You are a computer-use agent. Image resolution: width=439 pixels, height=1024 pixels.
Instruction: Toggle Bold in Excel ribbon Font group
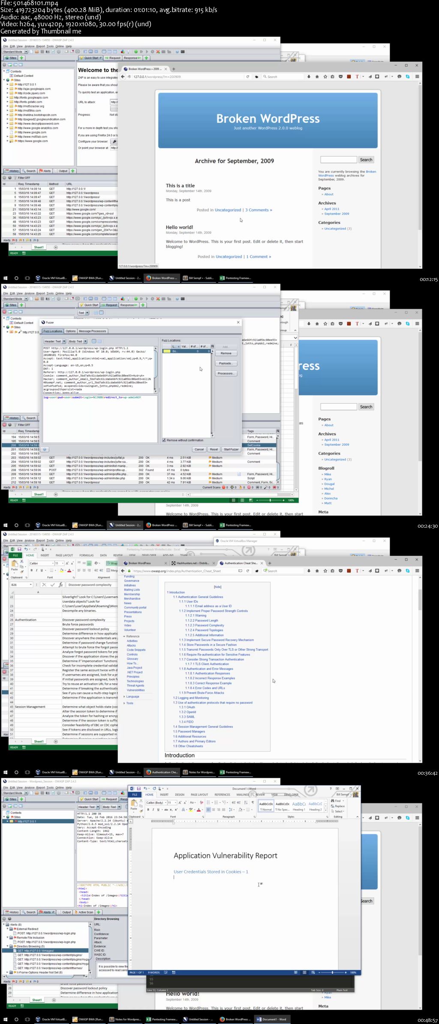[31, 570]
